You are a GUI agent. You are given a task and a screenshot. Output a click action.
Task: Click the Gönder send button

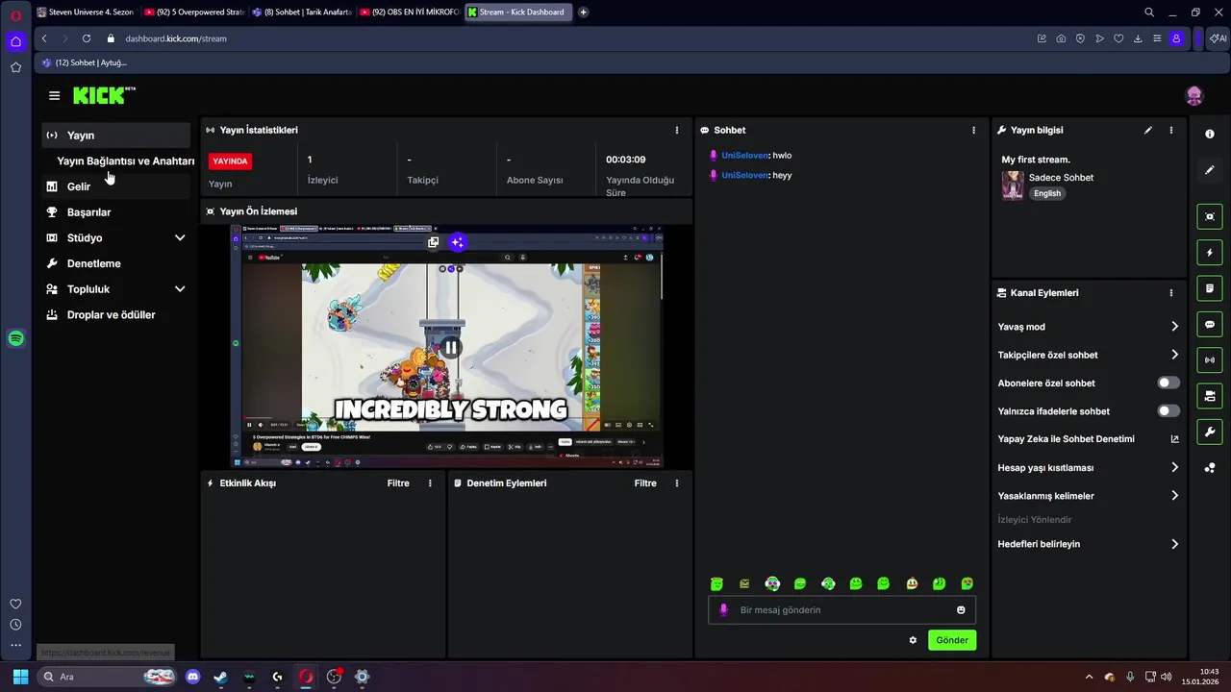click(x=952, y=640)
